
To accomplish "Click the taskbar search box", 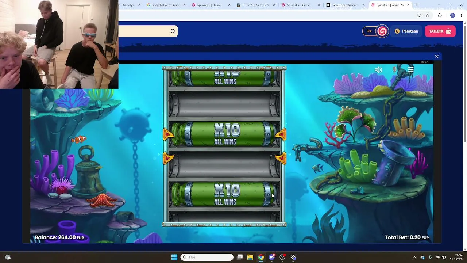I will [x=207, y=257].
